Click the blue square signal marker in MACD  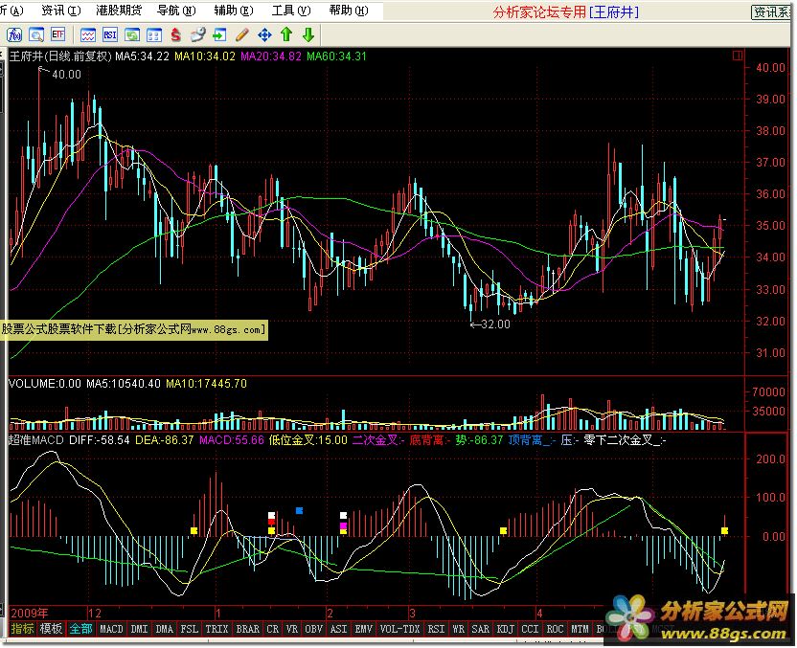click(x=300, y=510)
